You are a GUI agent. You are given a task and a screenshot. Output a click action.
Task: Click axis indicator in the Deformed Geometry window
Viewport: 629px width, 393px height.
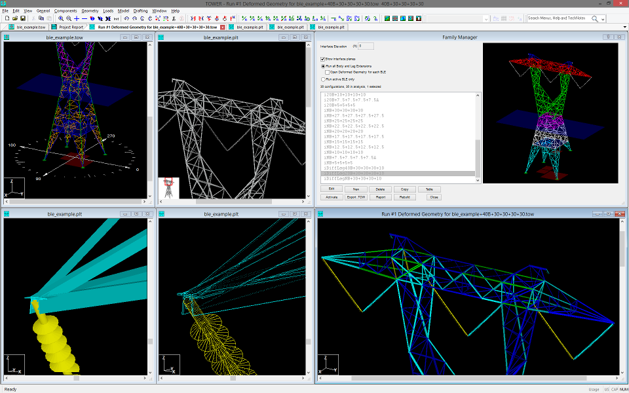click(328, 365)
